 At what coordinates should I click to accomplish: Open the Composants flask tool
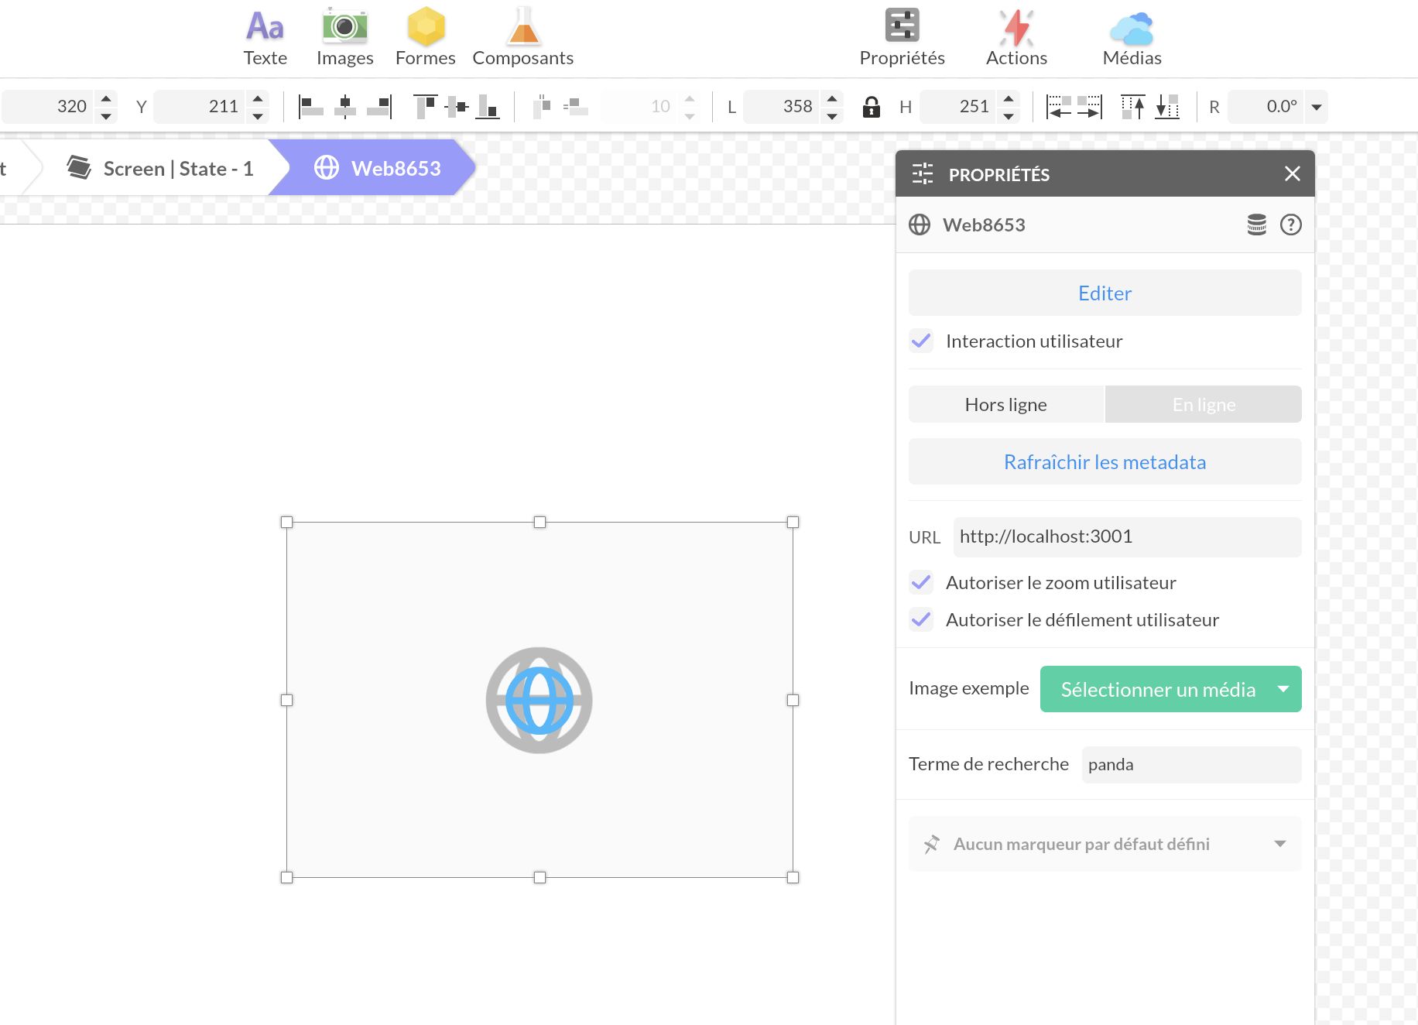[x=522, y=37]
